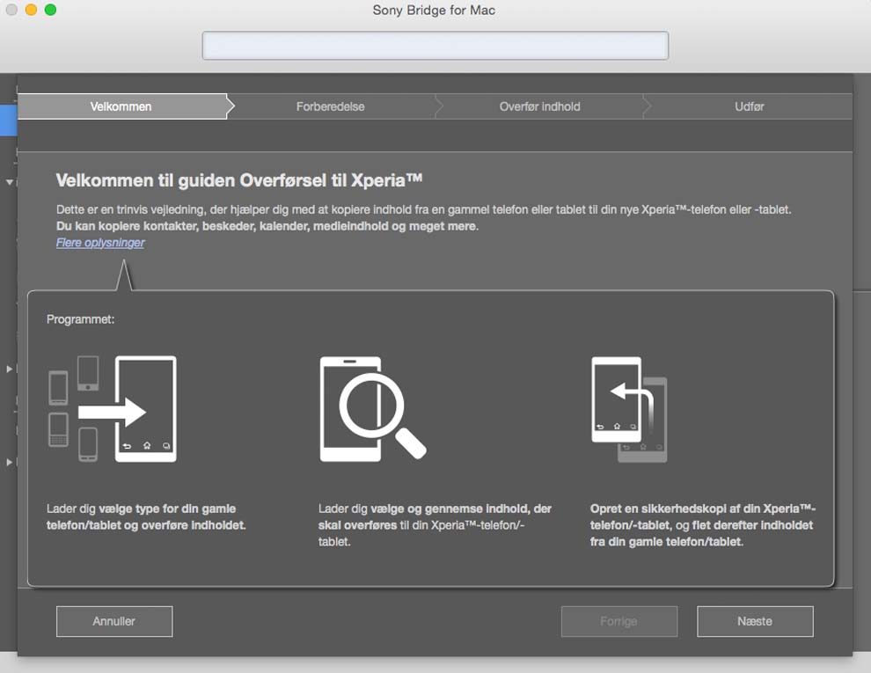Click the disabled Forrige button
Image resolution: width=871 pixels, height=673 pixels.
[x=619, y=621]
